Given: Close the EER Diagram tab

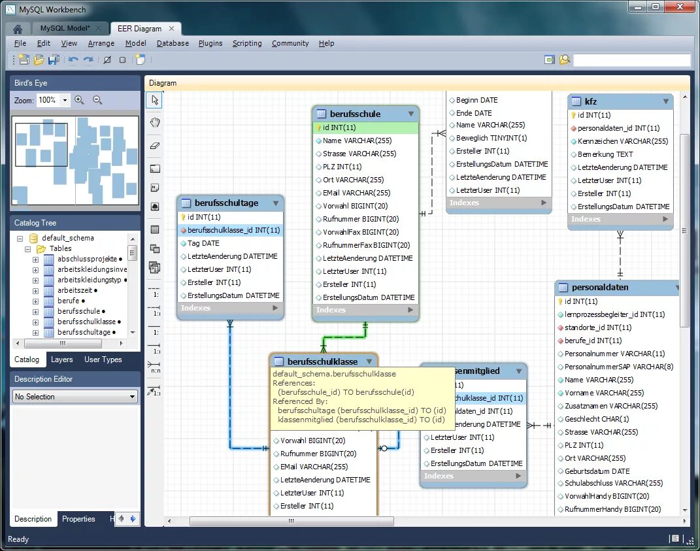Looking at the screenshot, I should (171, 28).
